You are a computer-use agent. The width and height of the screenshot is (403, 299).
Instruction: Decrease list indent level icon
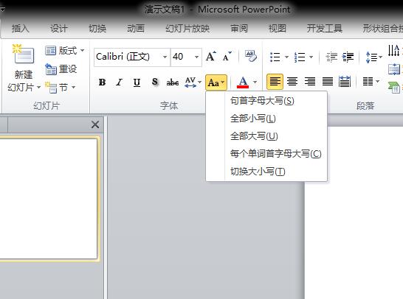coord(331,57)
